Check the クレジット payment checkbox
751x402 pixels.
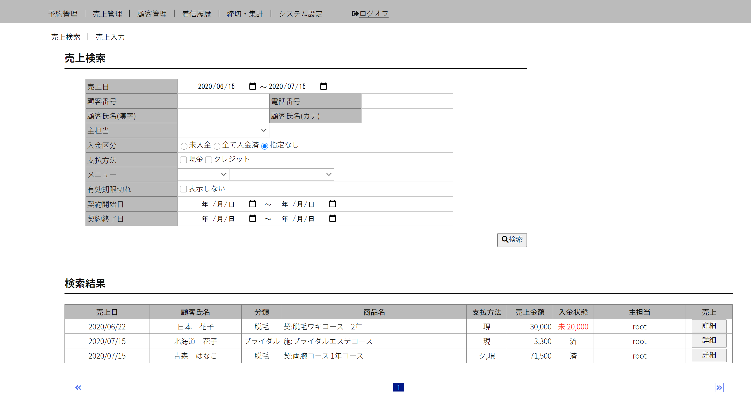(x=208, y=160)
